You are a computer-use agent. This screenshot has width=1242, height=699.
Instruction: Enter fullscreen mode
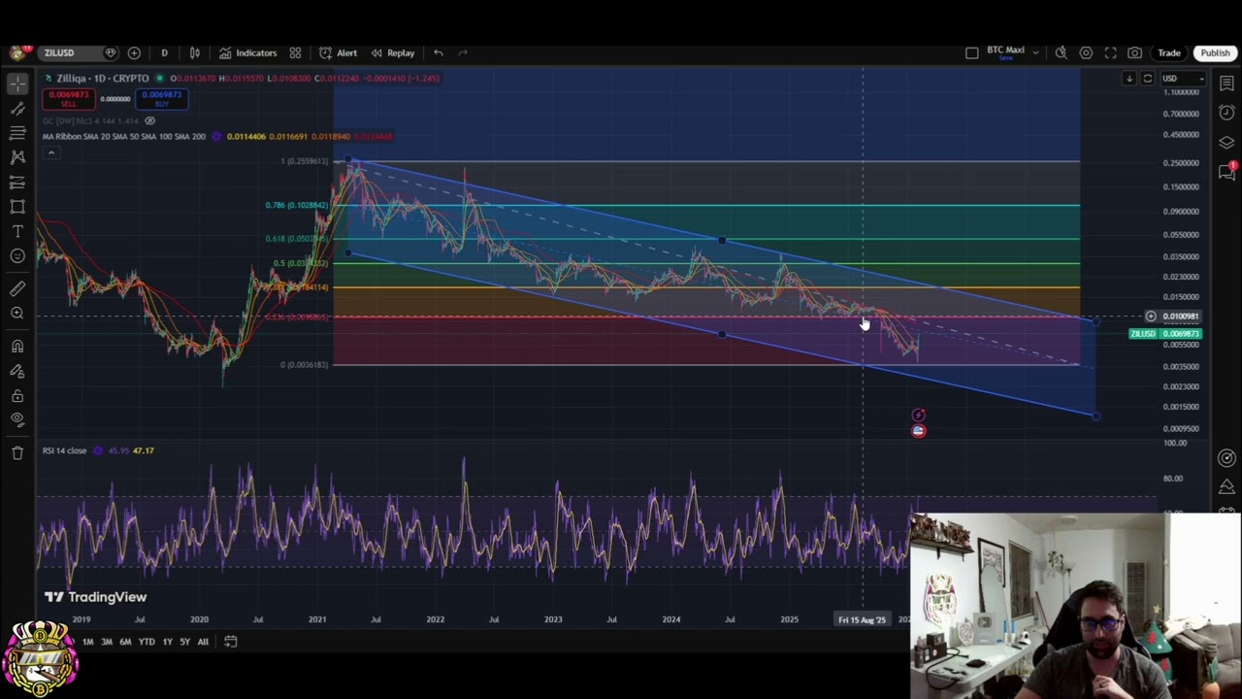[1110, 52]
